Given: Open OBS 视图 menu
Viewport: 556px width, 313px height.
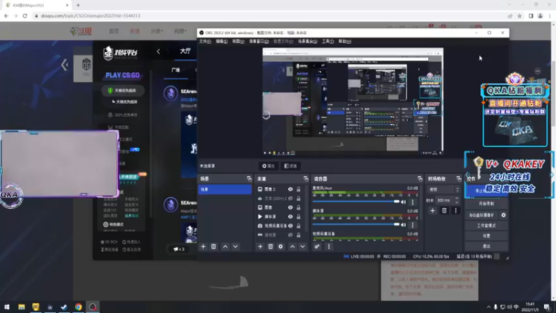Looking at the screenshot, I should pos(238,42).
